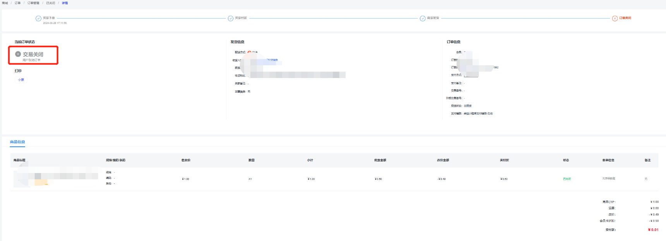Click the 商品标题 column header

pyautogui.click(x=19, y=160)
